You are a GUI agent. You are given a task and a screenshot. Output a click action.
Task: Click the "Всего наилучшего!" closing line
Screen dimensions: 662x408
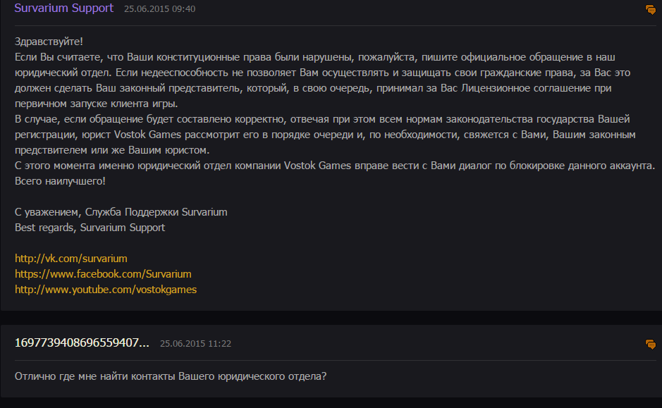pyautogui.click(x=61, y=181)
